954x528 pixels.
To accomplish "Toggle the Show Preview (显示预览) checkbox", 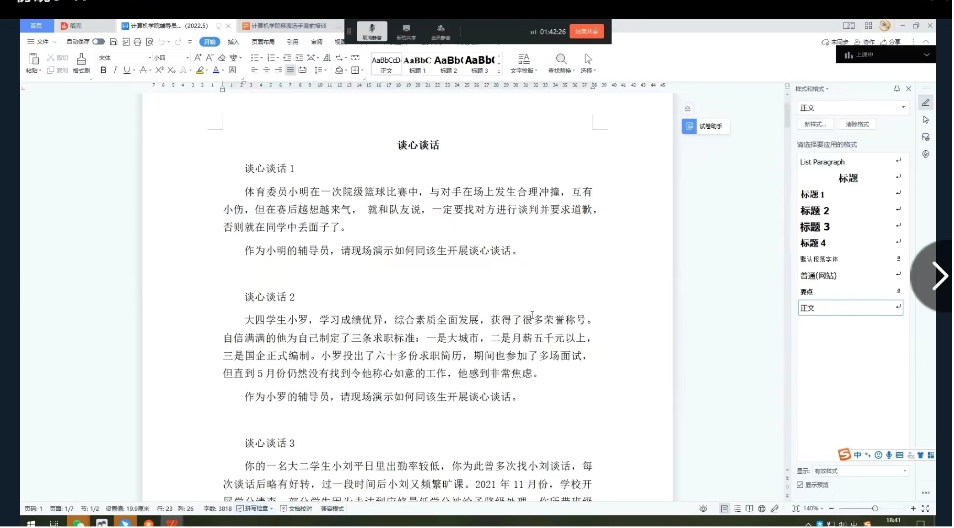I will pos(800,485).
